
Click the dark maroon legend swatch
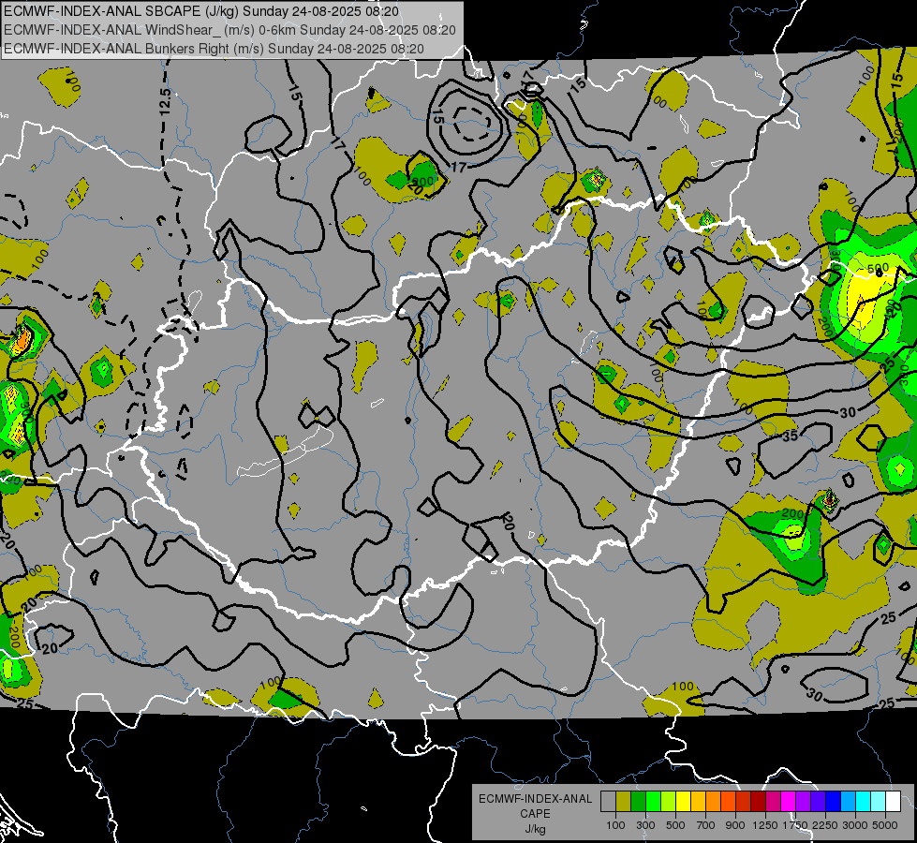coord(759,801)
